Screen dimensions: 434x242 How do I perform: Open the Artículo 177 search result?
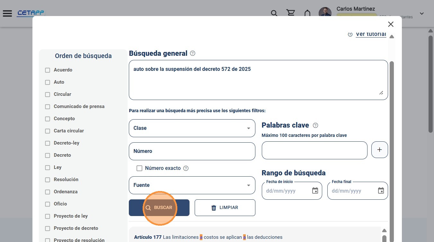coord(208,237)
